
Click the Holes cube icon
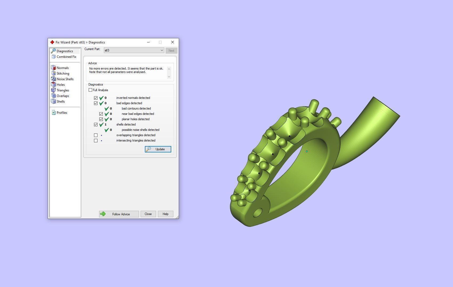click(54, 84)
